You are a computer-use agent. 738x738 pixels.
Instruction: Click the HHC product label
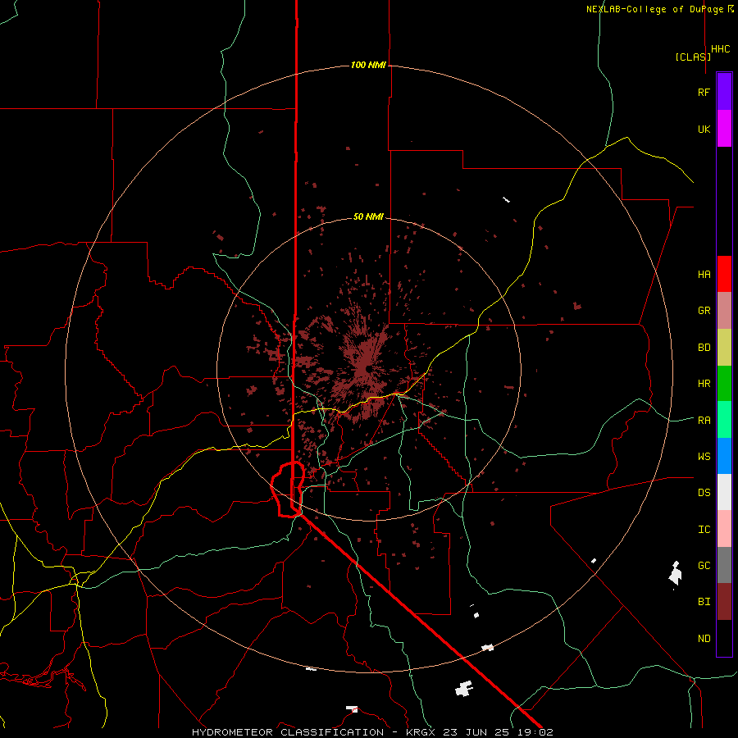pyautogui.click(x=721, y=49)
